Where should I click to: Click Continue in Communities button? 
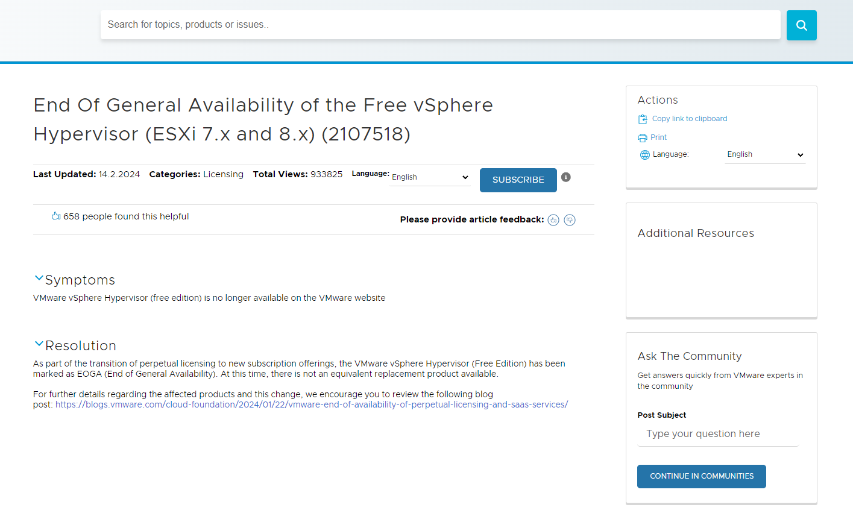701,476
